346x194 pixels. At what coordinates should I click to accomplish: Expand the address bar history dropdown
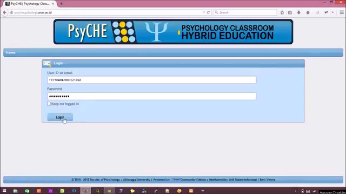point(204,12)
